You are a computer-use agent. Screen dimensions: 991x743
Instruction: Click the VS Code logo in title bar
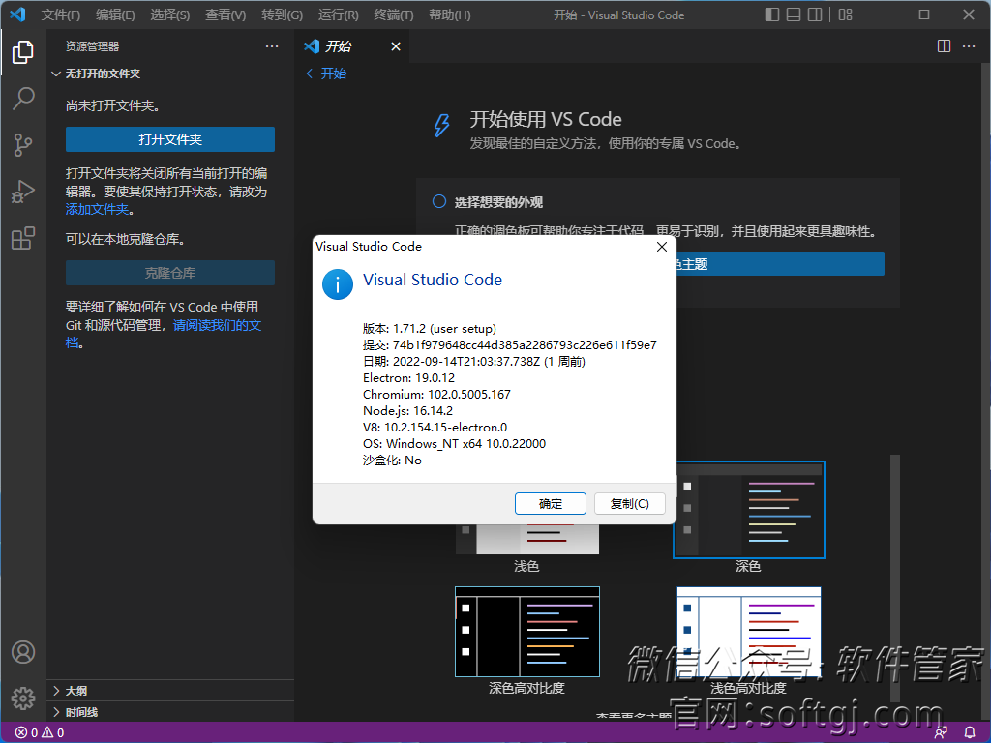17,15
